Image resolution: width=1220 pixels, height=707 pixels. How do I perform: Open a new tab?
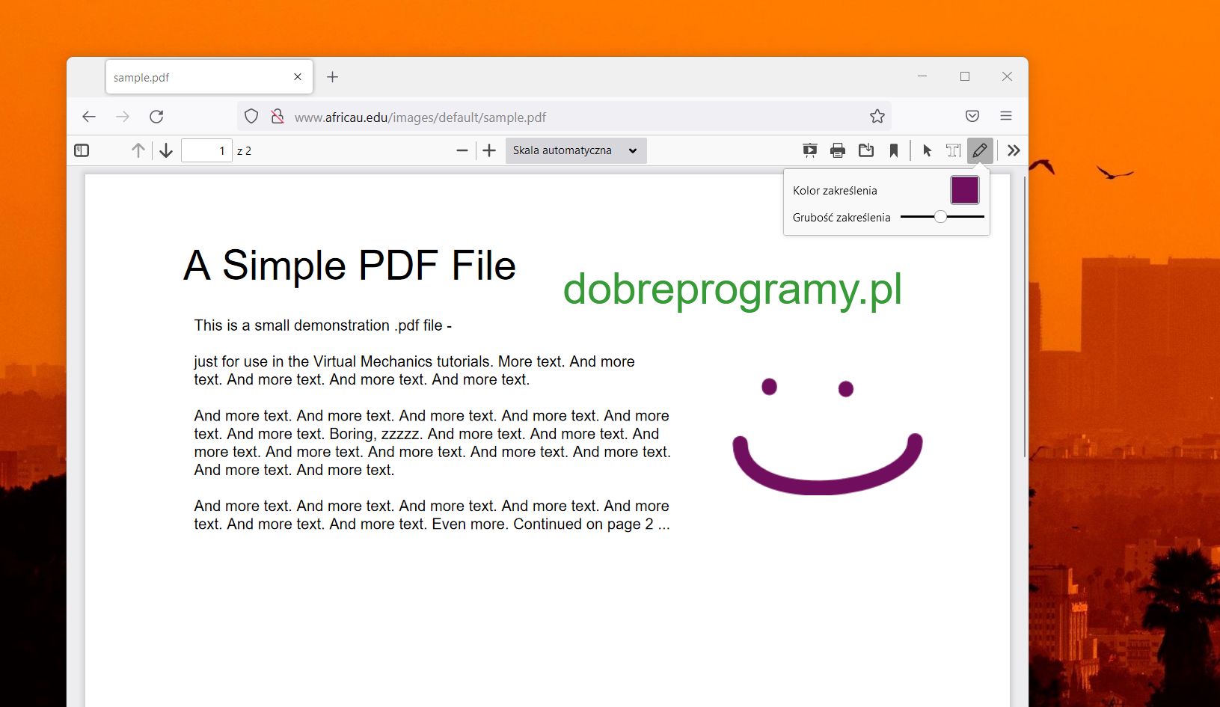tap(333, 77)
